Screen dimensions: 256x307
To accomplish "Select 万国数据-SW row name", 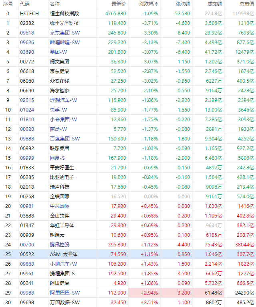I will [x=65, y=303].
